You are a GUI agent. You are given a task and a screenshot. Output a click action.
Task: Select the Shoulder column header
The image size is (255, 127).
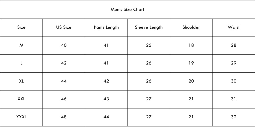(191, 27)
